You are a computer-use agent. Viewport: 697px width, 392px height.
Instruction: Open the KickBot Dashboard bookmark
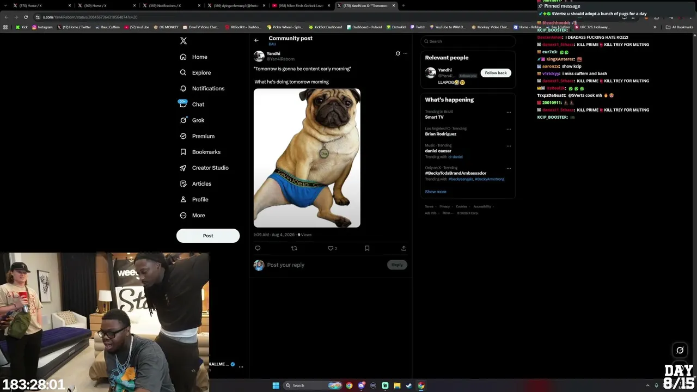[326, 27]
